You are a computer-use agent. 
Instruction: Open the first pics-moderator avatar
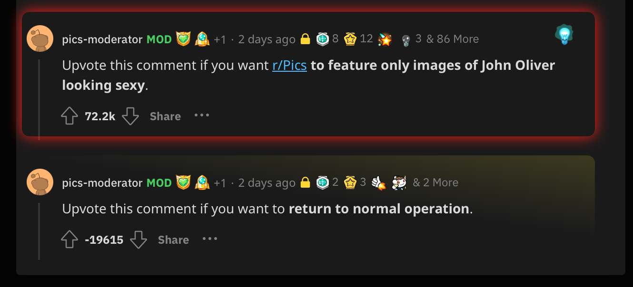[x=40, y=38]
